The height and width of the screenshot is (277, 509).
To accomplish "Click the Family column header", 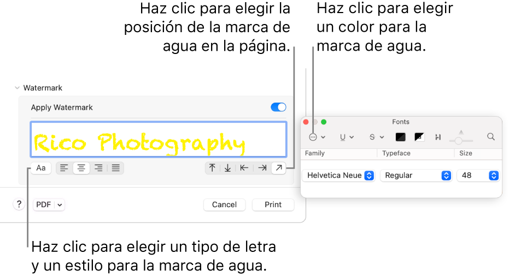I will [314, 153].
